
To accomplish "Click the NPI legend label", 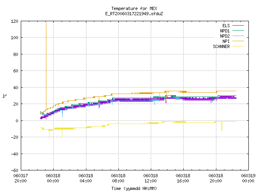I will [x=226, y=41].
